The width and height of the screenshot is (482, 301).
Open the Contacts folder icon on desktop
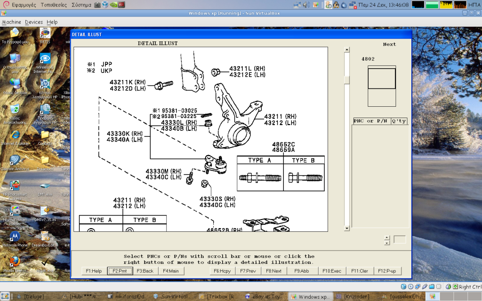(x=45, y=137)
